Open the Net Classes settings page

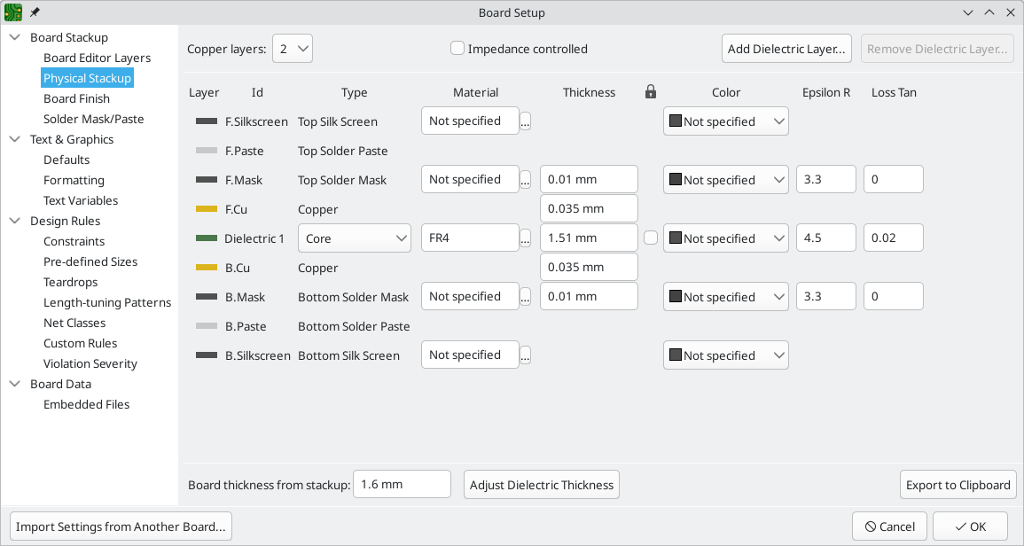[x=74, y=323]
